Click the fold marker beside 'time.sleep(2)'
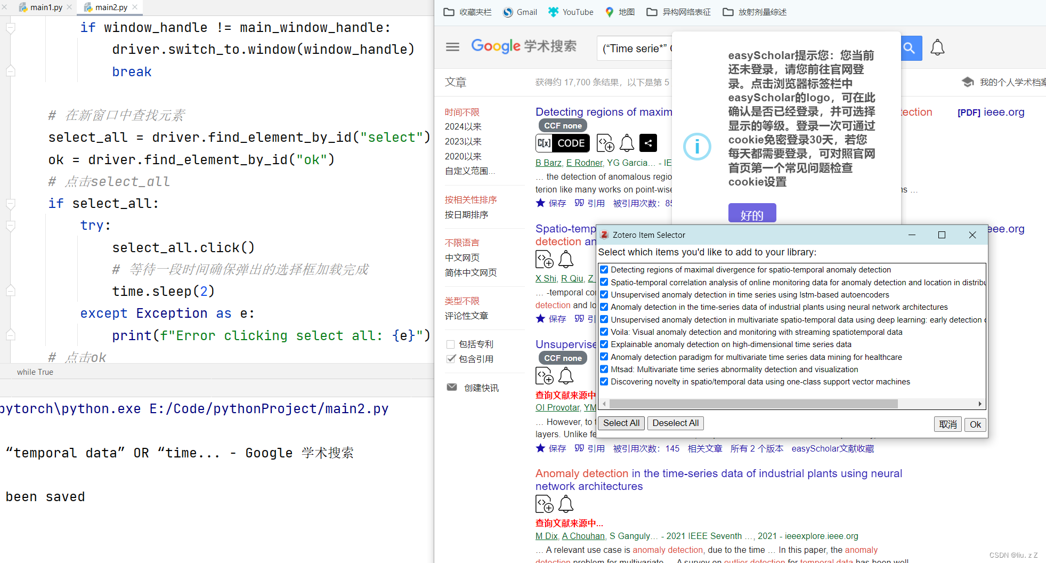The image size is (1046, 563). (x=10, y=291)
